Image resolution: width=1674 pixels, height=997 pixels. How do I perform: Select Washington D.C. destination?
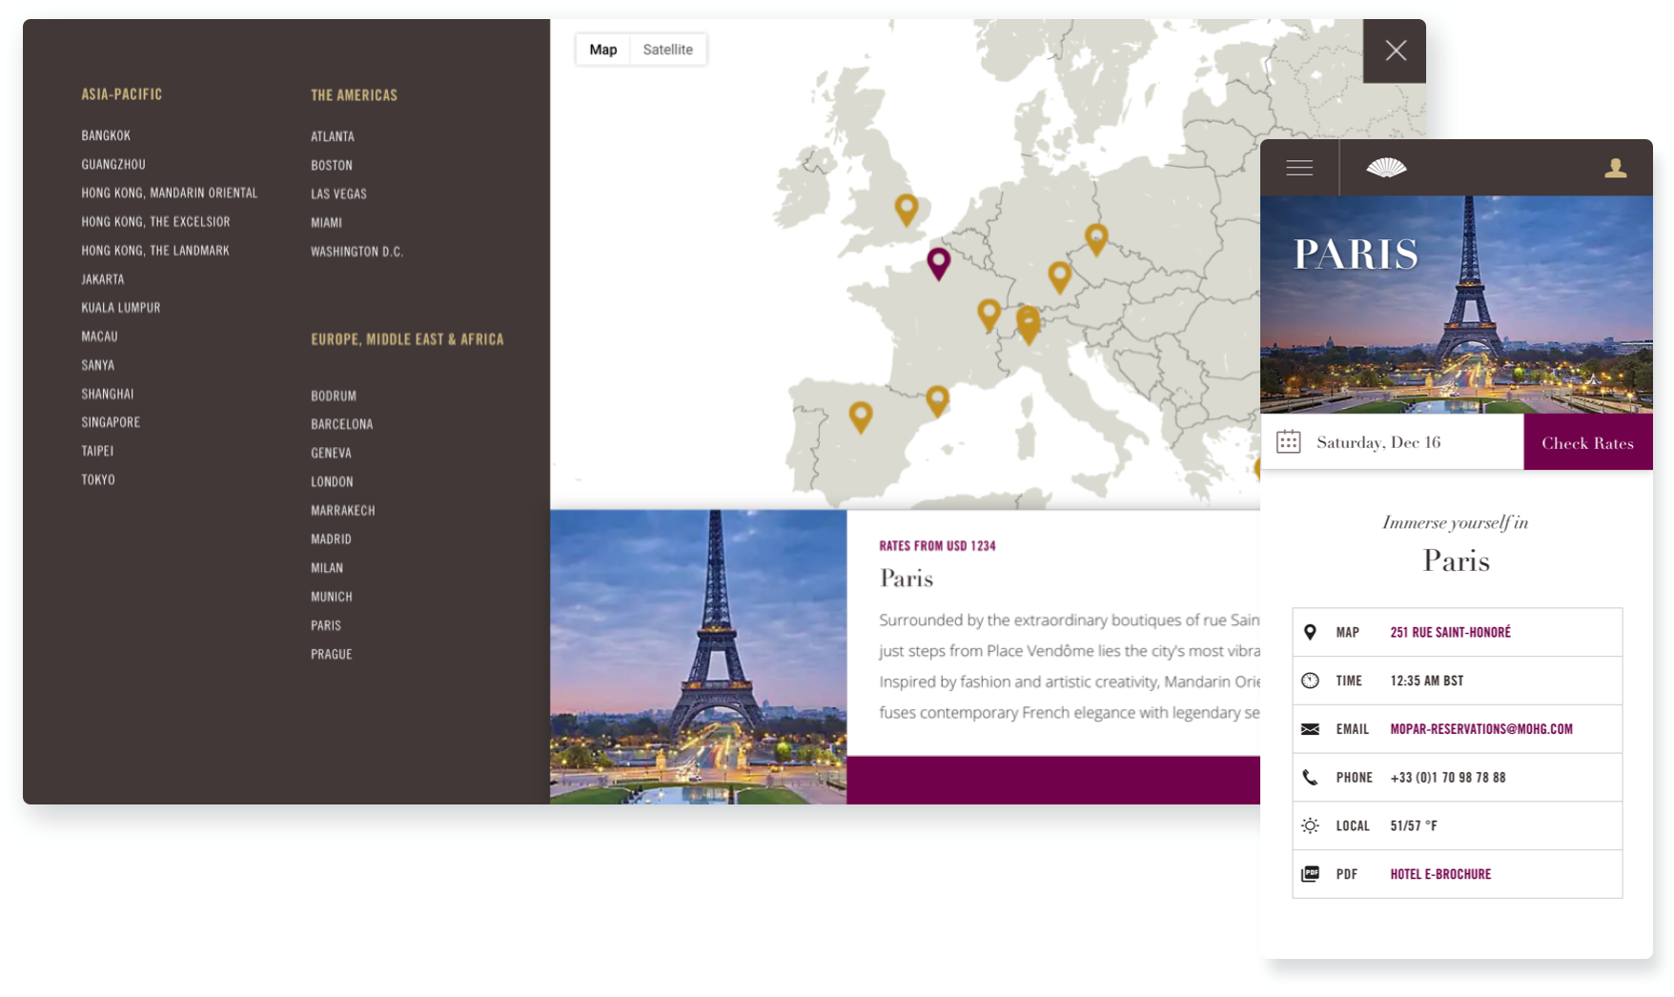pos(357,252)
